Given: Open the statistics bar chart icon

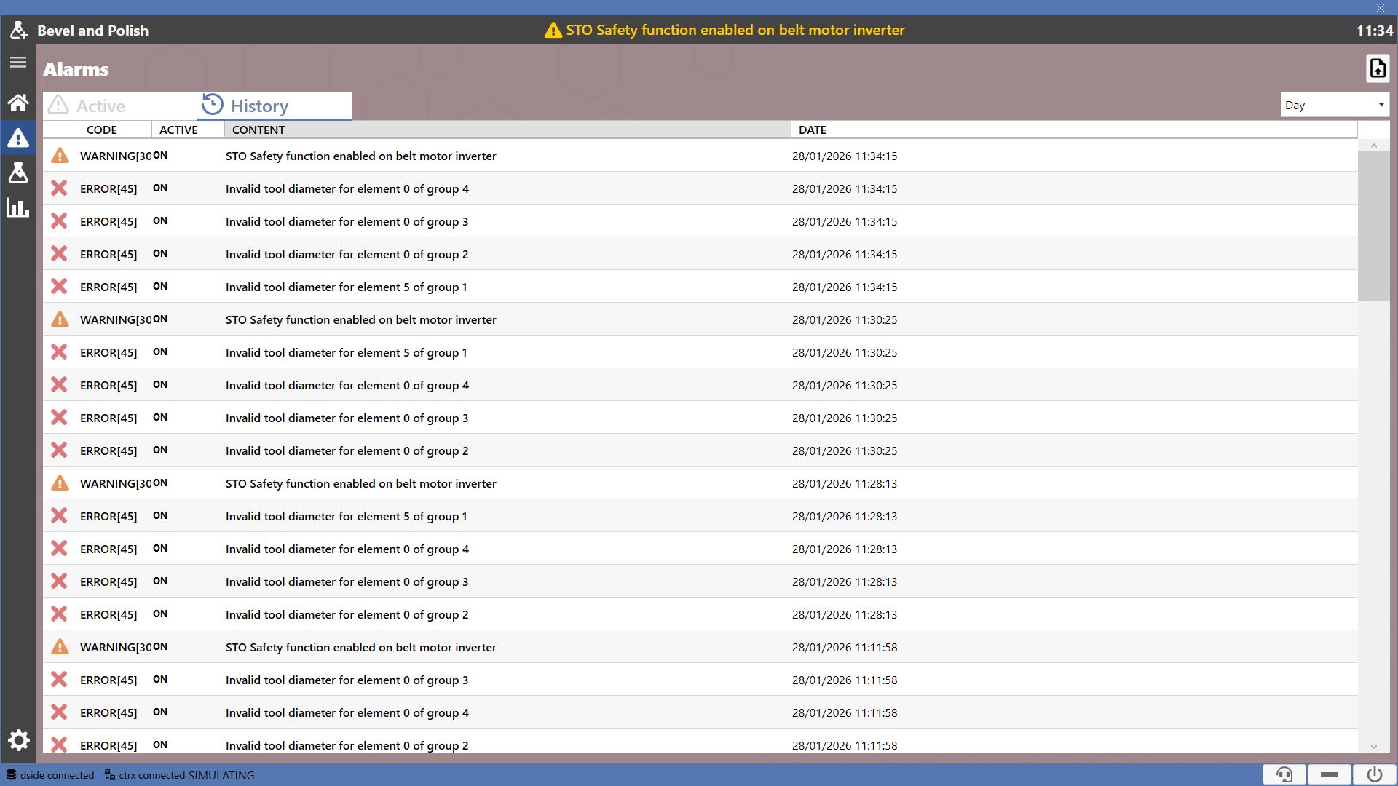Looking at the screenshot, I should pyautogui.click(x=18, y=207).
